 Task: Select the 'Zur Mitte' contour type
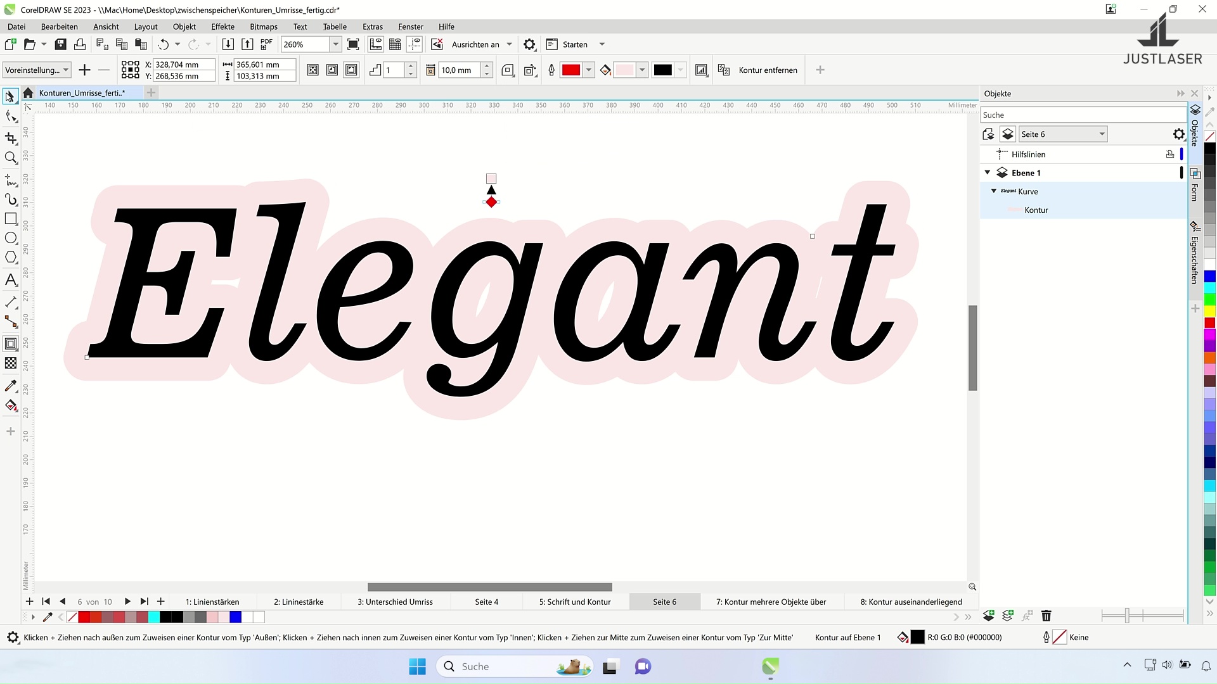tap(312, 70)
